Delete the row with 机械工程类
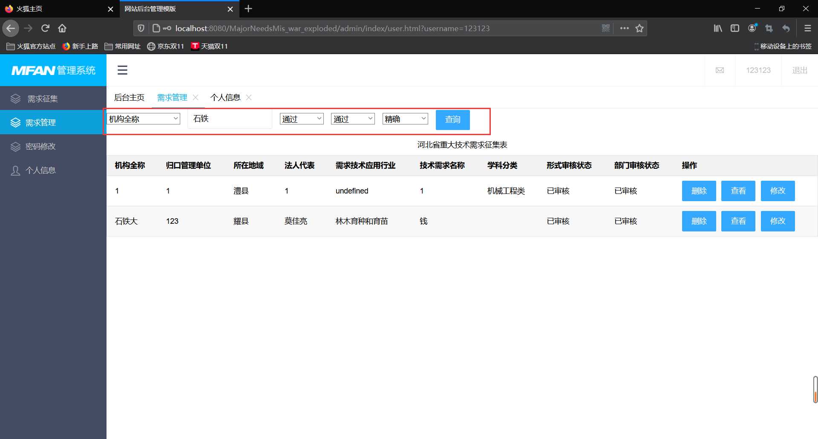818x439 pixels. coord(699,191)
